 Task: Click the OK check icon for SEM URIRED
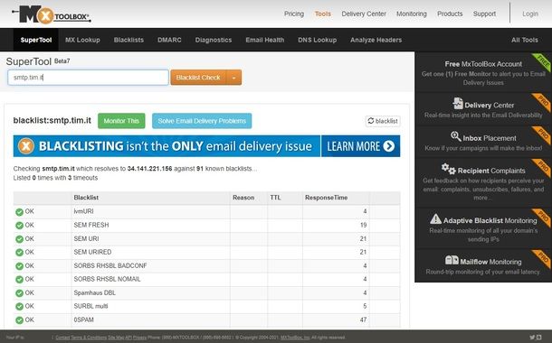coord(19,253)
